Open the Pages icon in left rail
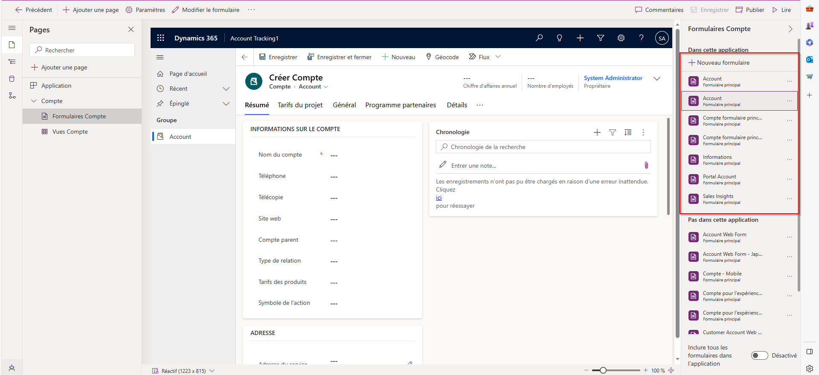819x375 pixels. tap(12, 45)
